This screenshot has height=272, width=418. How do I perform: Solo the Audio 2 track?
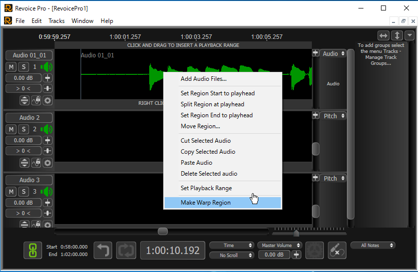(x=24, y=129)
